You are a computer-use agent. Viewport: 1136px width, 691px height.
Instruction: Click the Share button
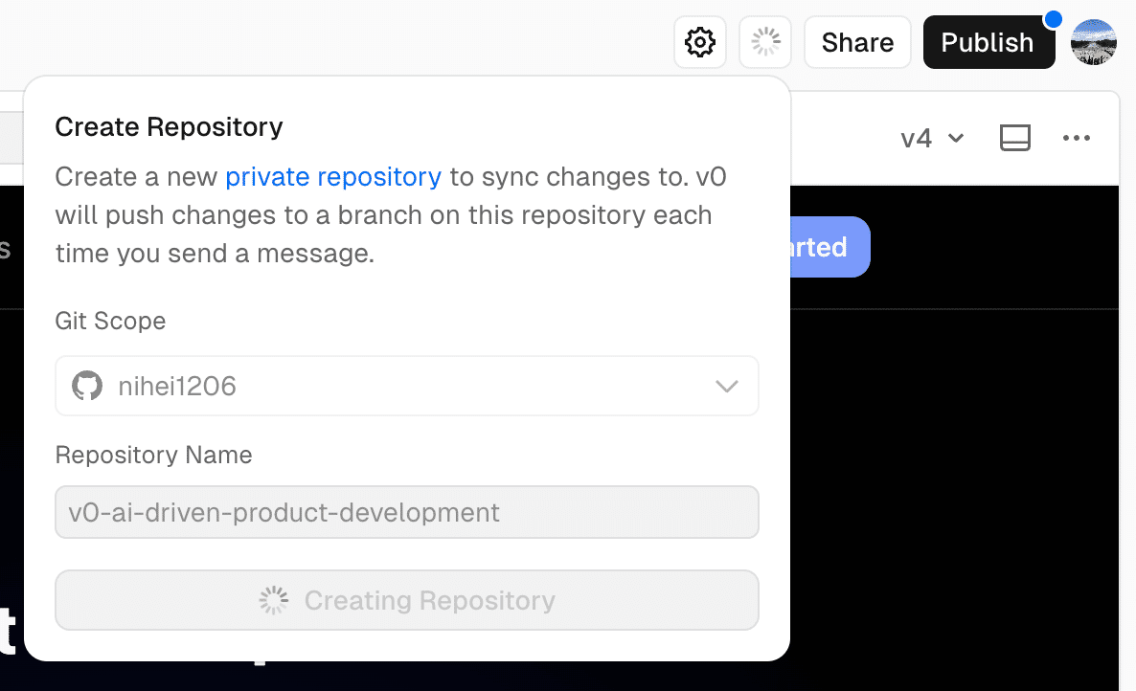857,42
